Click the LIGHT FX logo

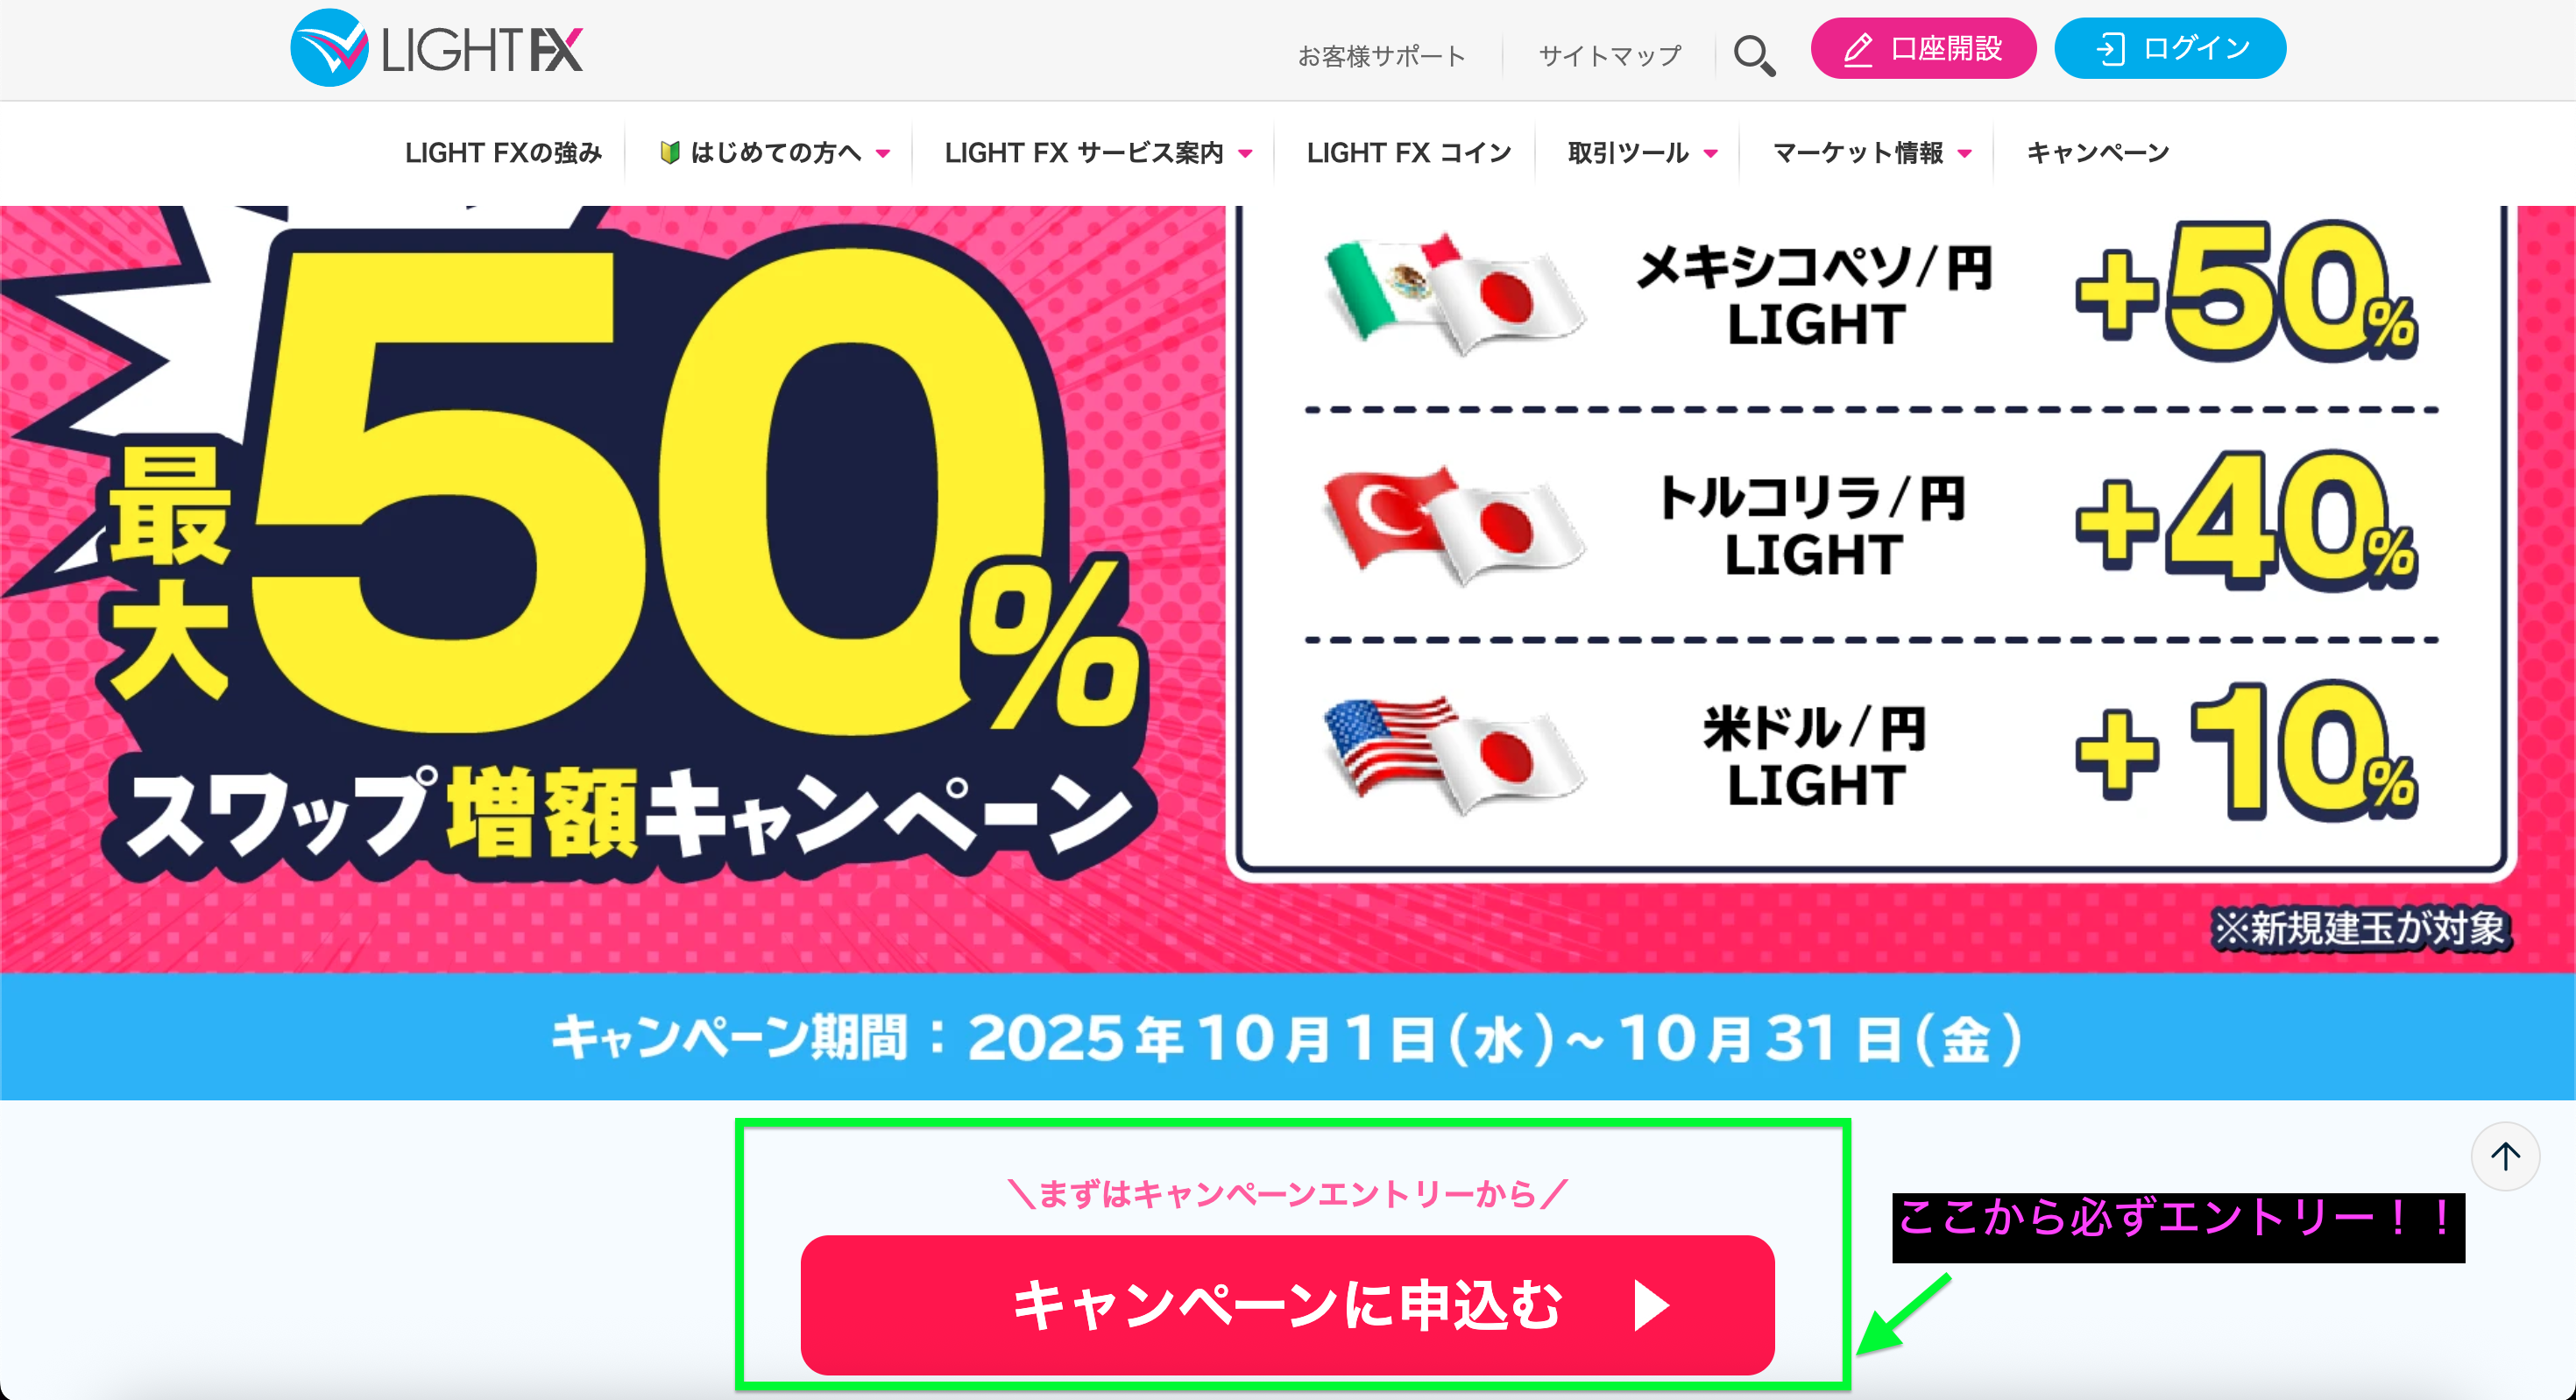point(436,49)
